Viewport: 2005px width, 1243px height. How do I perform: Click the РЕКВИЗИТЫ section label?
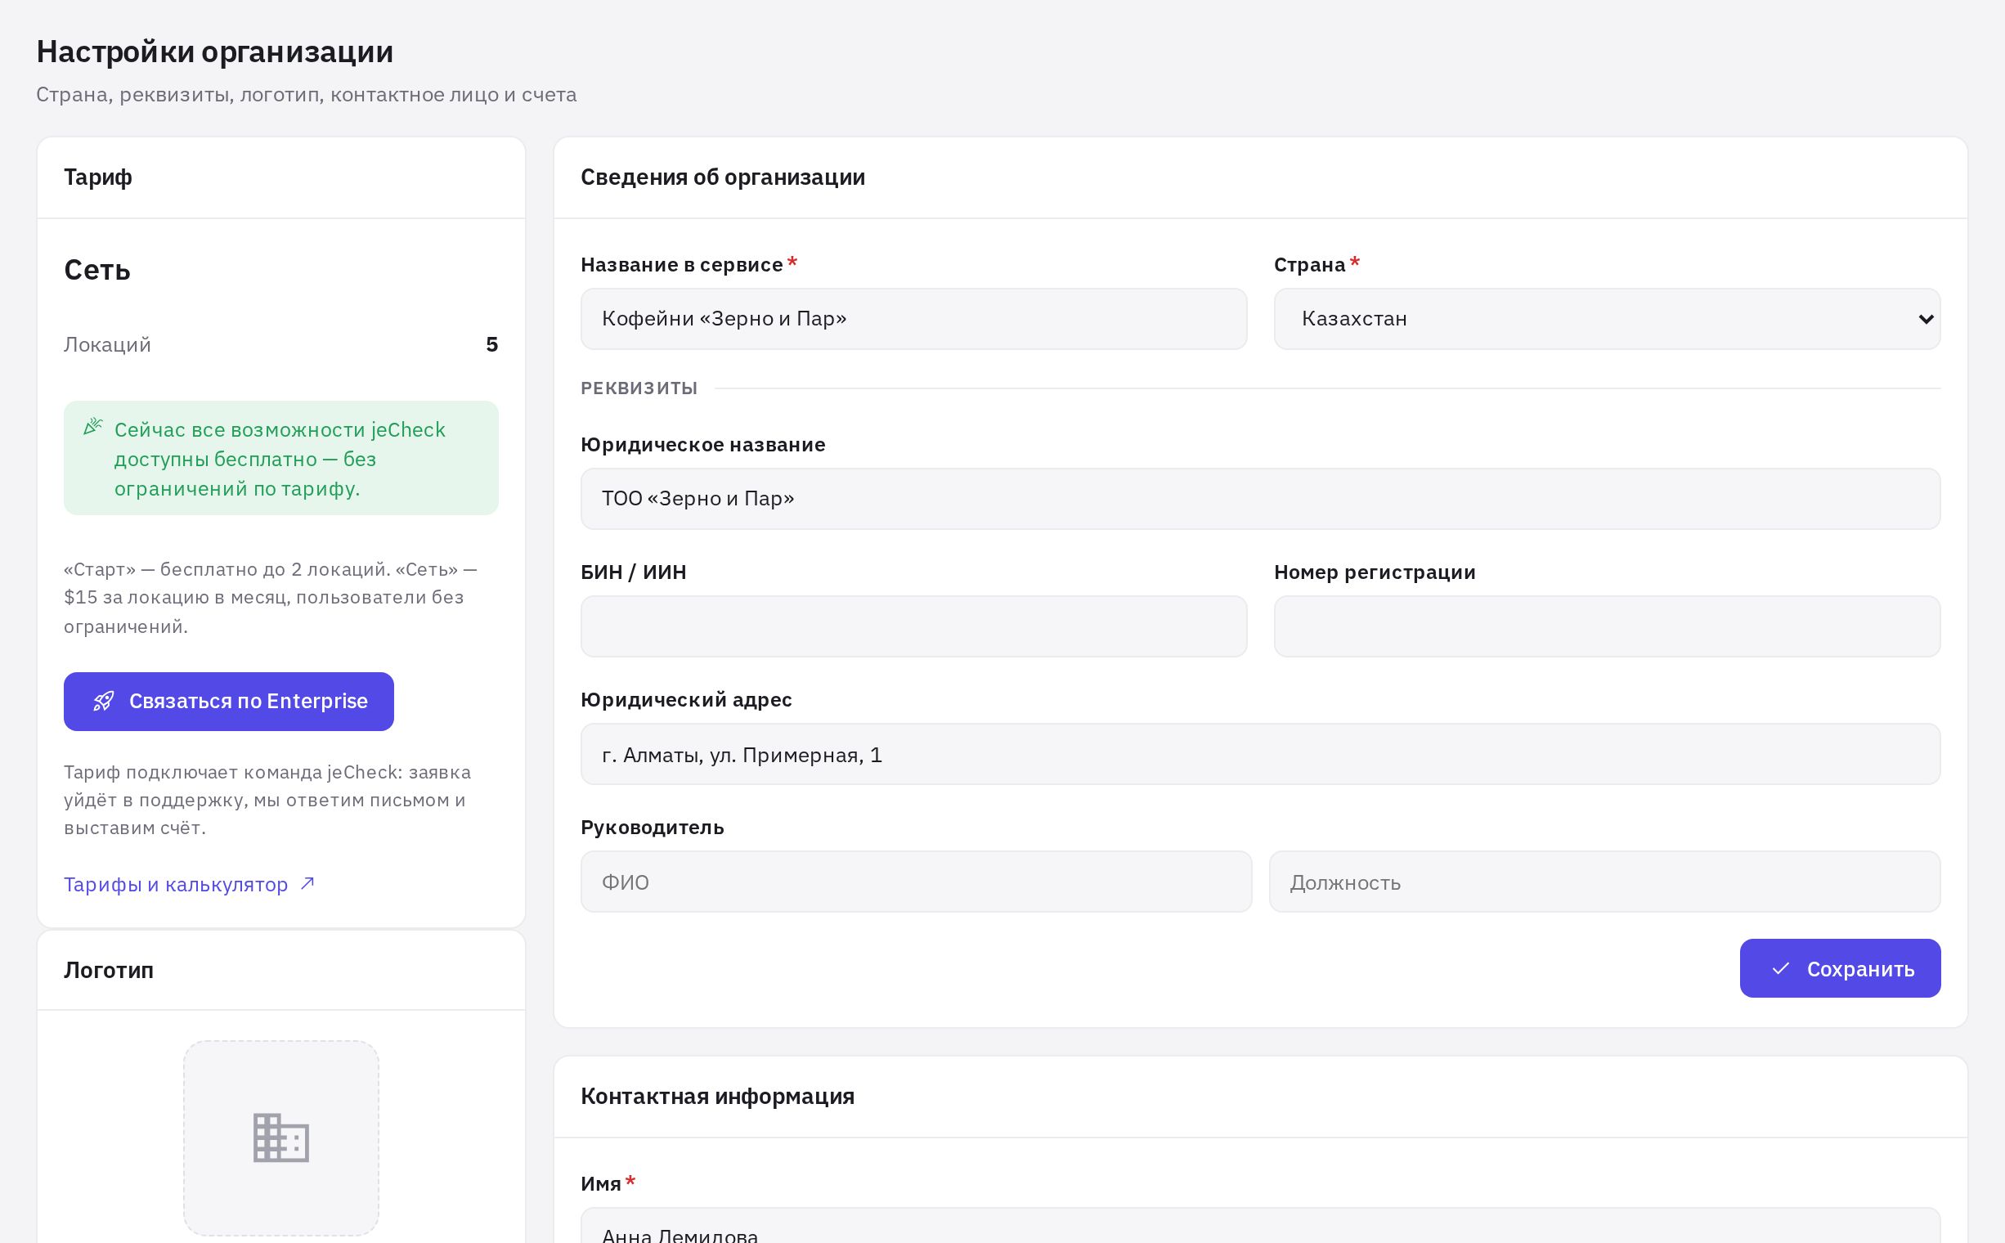tap(639, 388)
